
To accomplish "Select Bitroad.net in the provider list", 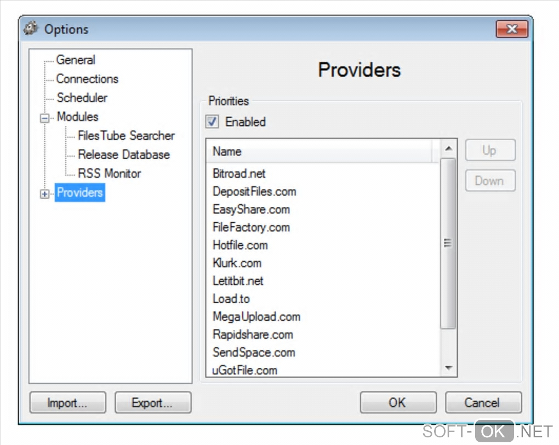I will (x=239, y=174).
